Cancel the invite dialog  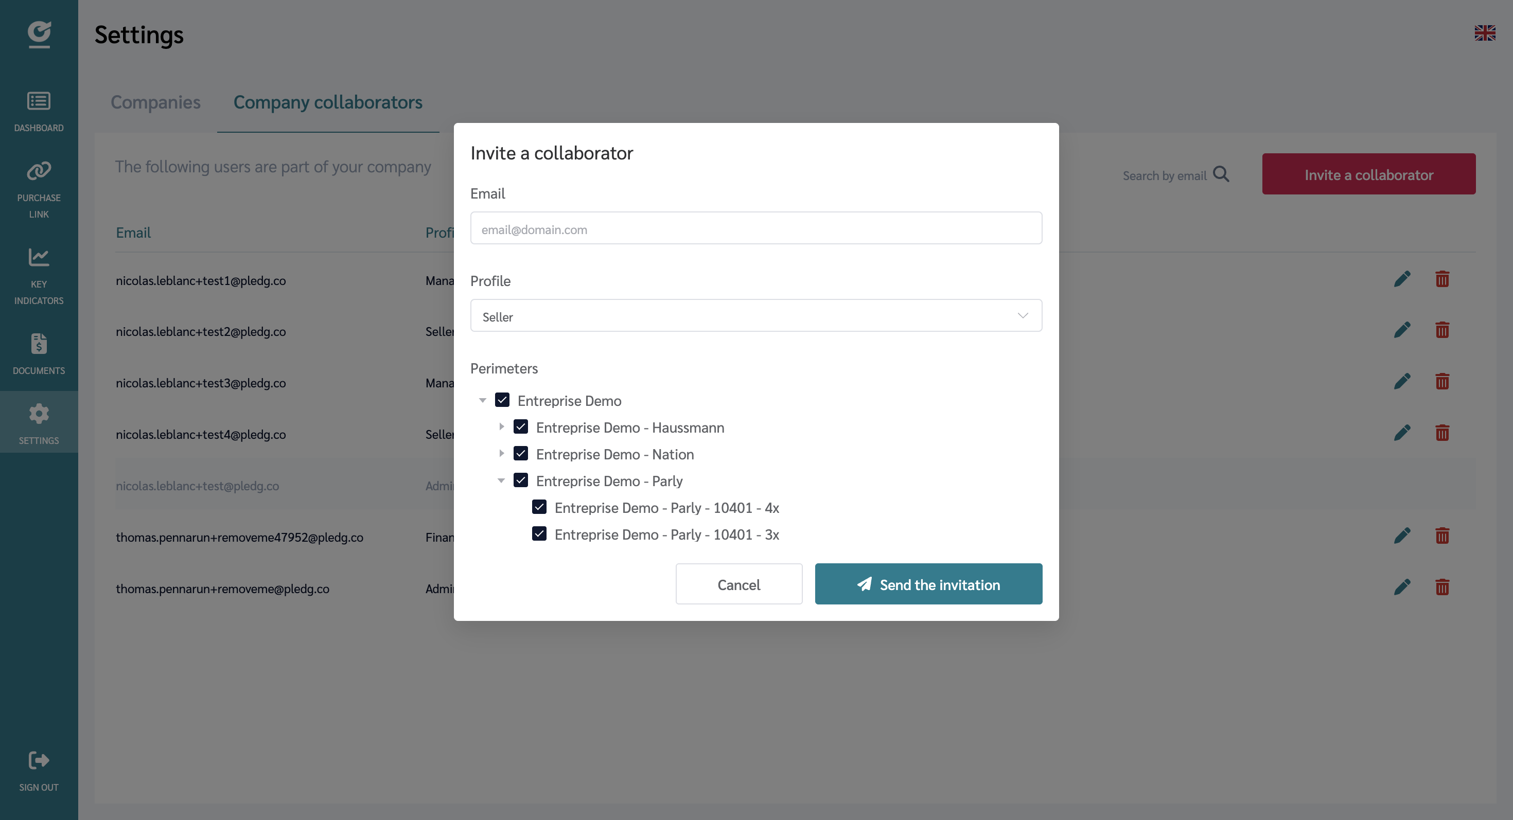(738, 584)
